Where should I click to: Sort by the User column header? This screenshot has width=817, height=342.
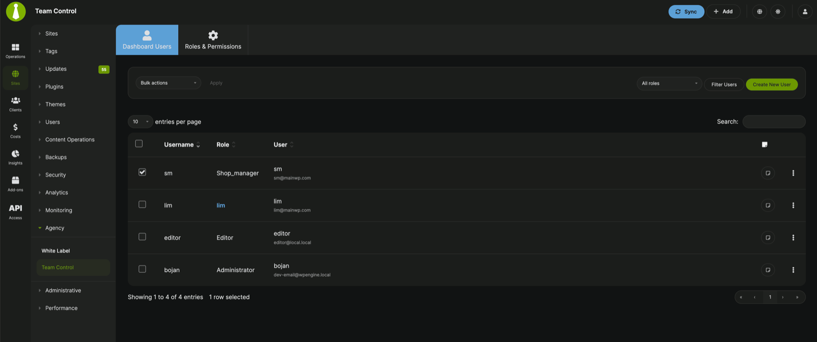tap(283, 144)
